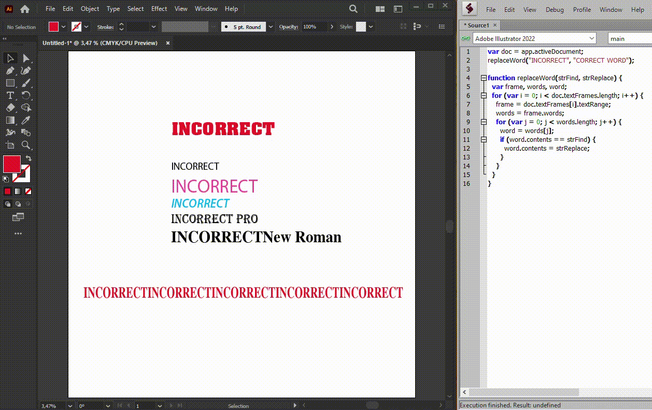
Task: Open Illustrator's Object menu
Action: [x=90, y=9]
